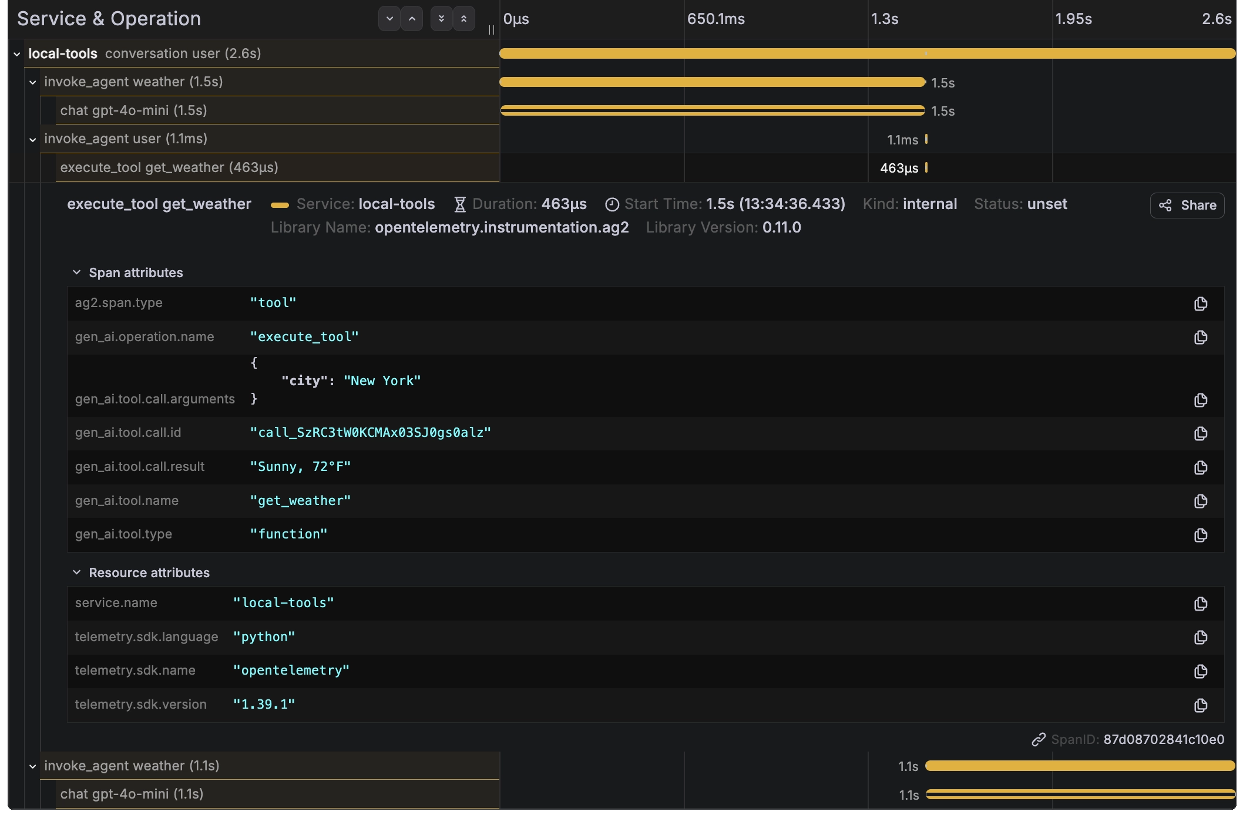The height and width of the screenshot is (815, 1243).
Task: Click the "get_weather" tool name value
Action: click(300, 500)
